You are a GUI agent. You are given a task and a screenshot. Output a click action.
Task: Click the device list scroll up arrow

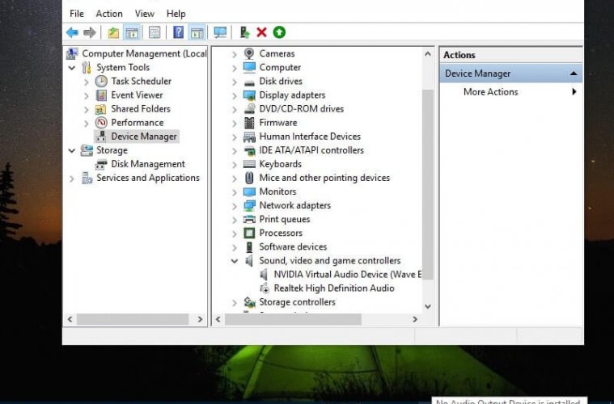click(x=428, y=54)
